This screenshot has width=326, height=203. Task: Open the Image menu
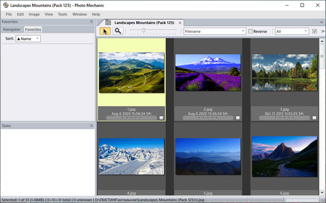click(34, 14)
